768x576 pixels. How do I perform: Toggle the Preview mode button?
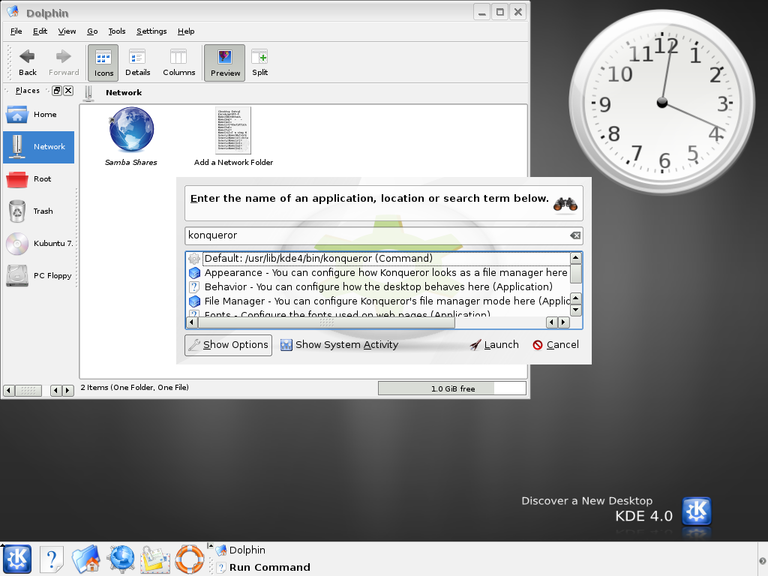tap(225, 61)
